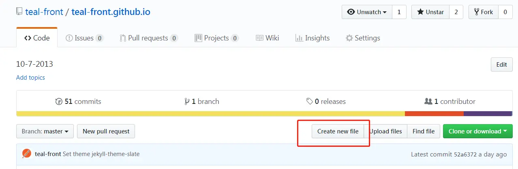Click the forks count 0
Image resolution: width=518 pixels, height=169 pixels.
[505, 12]
